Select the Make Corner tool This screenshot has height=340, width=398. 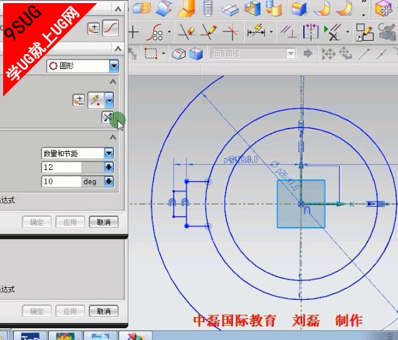[x=231, y=32]
